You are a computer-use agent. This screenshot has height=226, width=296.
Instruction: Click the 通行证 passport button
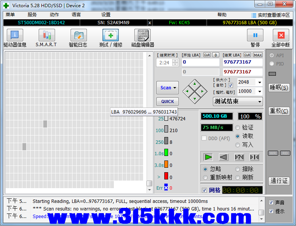click(x=279, y=181)
